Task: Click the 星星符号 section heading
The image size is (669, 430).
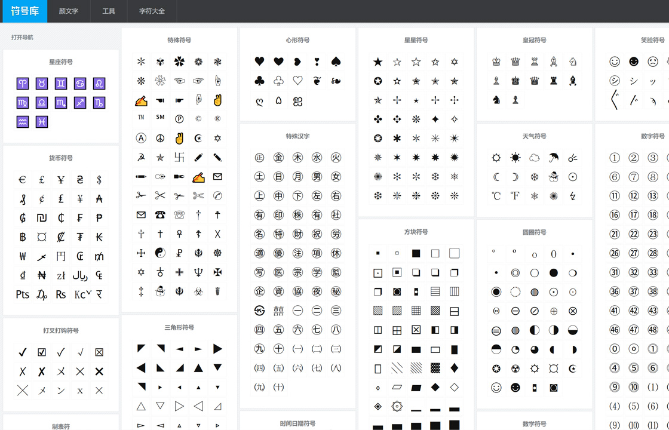Action: point(416,40)
